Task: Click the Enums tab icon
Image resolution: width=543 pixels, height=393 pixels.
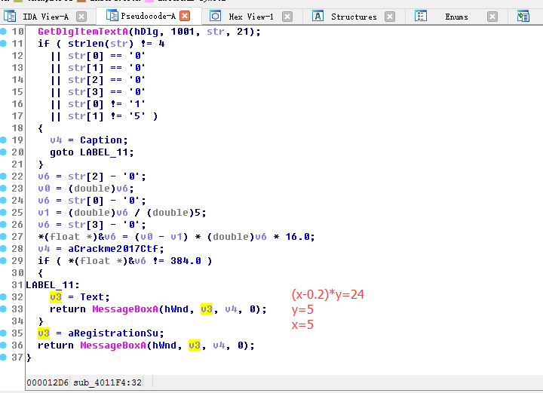Action: [x=420, y=16]
